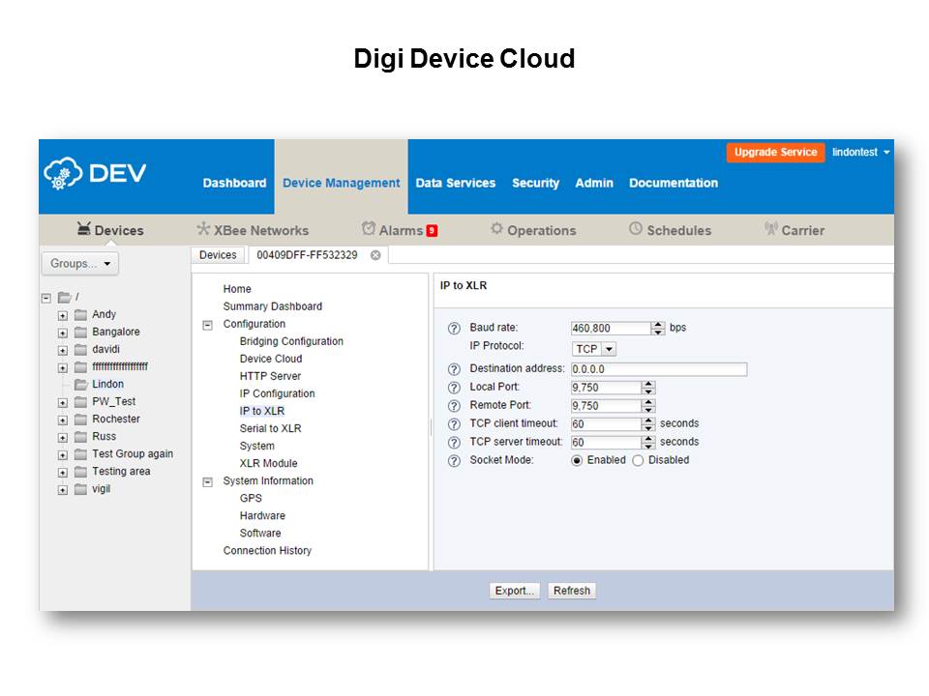The width and height of the screenshot is (929, 696).
Task: Open the Lindon folder in the groups tree
Action: [x=107, y=384]
